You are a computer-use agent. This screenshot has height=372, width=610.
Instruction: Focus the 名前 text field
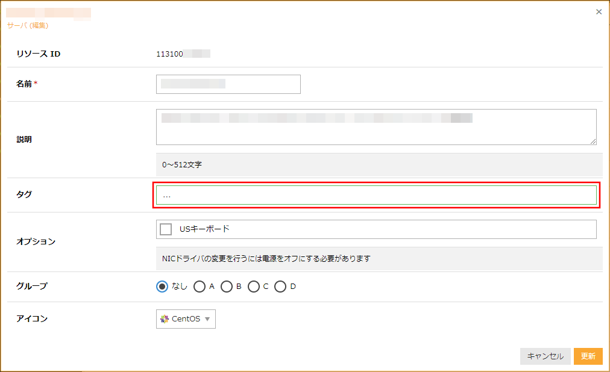(228, 84)
